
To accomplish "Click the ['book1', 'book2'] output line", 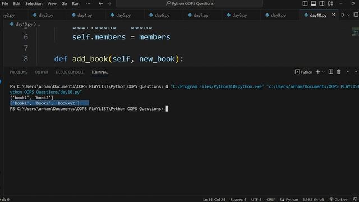I will click(31, 98).
